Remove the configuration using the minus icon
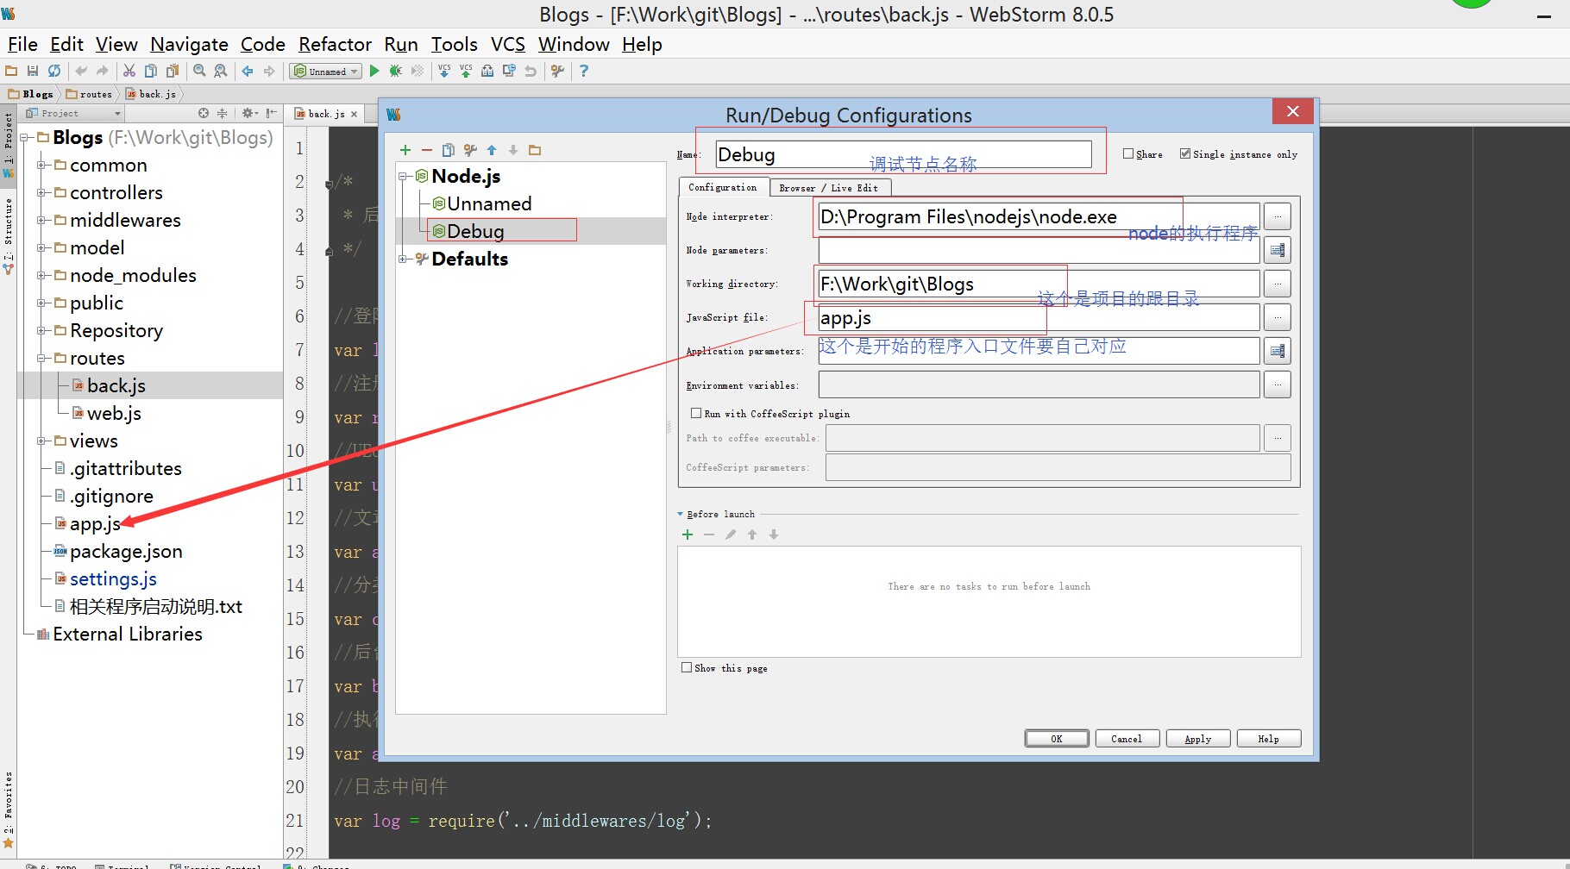The height and width of the screenshot is (869, 1570). tap(427, 150)
